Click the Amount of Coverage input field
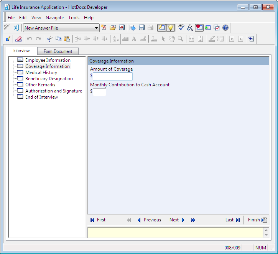Image resolution: width=278 pixels, height=254 pixels. [113, 76]
